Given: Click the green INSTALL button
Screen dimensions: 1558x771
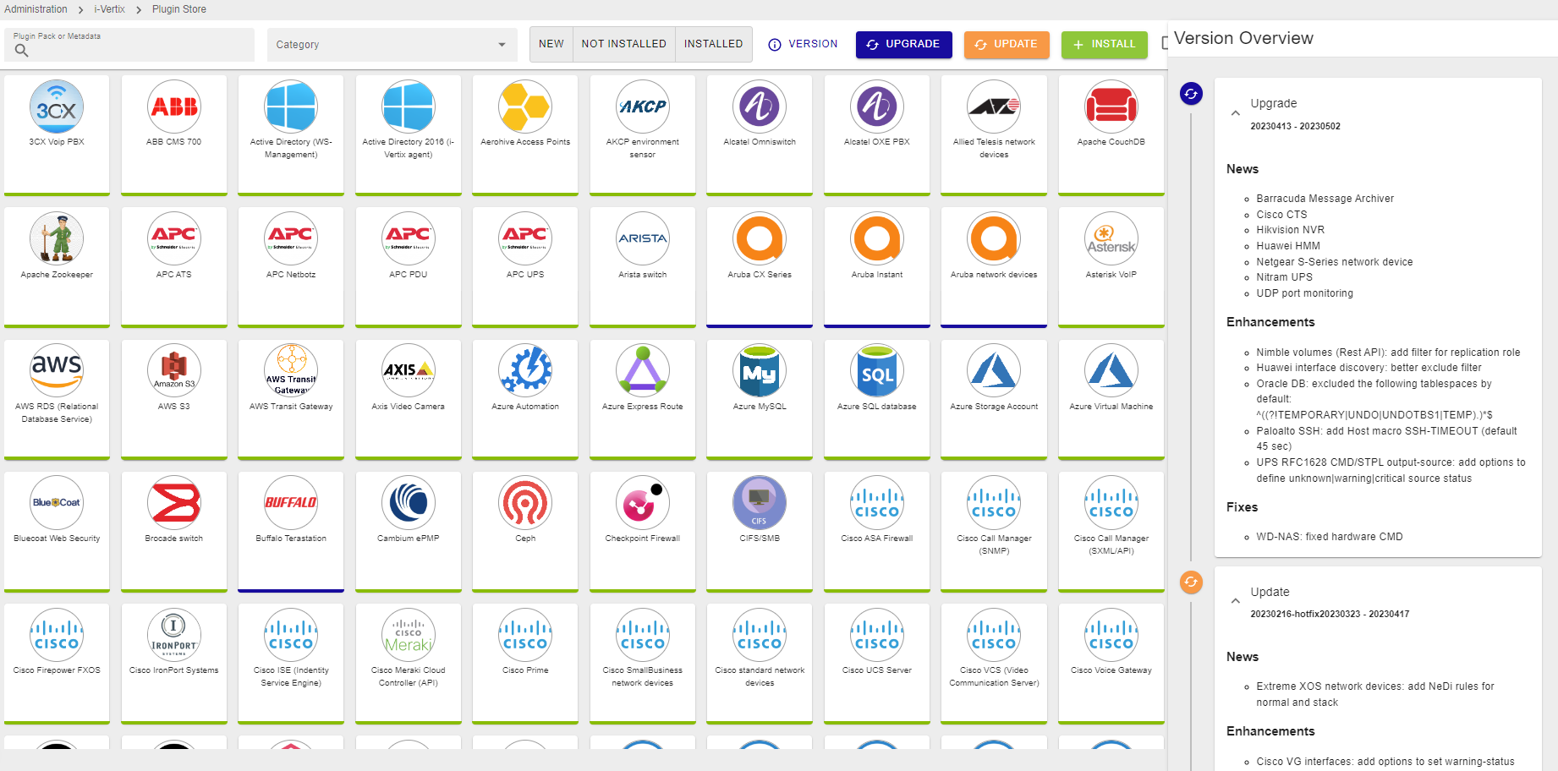Looking at the screenshot, I should (1105, 45).
